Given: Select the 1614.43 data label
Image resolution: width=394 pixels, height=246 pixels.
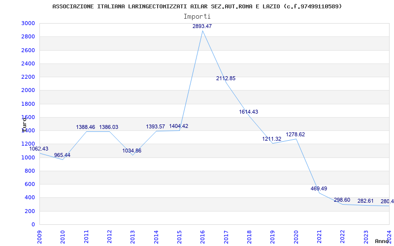Looking at the screenshot, I should (248, 112).
